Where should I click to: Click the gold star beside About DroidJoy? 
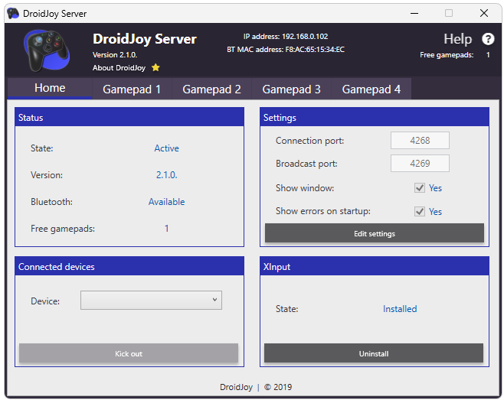pos(155,67)
